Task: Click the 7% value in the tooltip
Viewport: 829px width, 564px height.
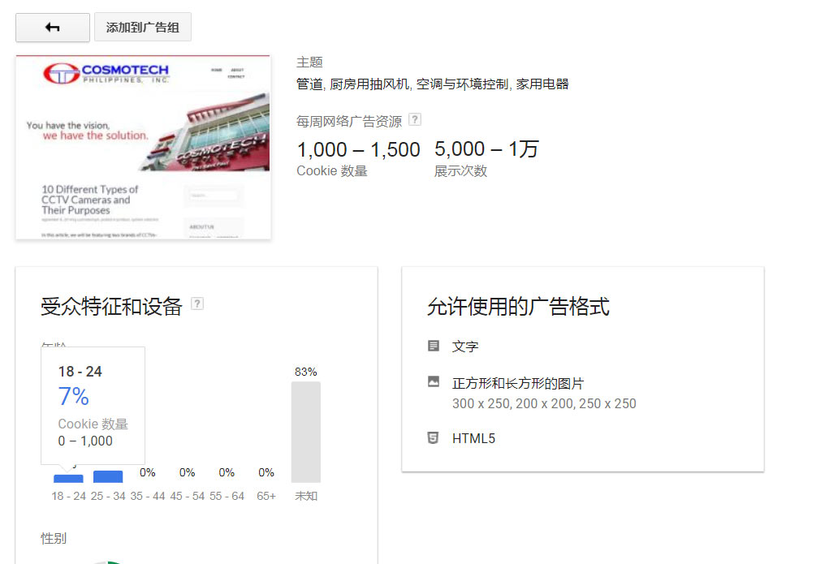Action: pos(74,397)
